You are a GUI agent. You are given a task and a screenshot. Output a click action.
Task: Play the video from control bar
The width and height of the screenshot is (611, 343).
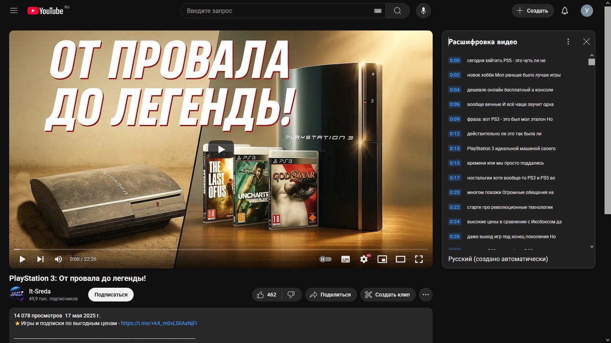click(23, 259)
